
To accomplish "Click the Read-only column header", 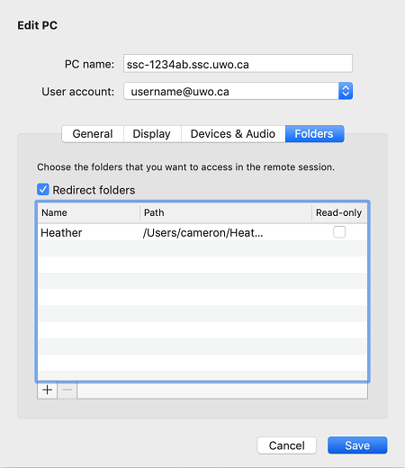I will [x=339, y=212].
